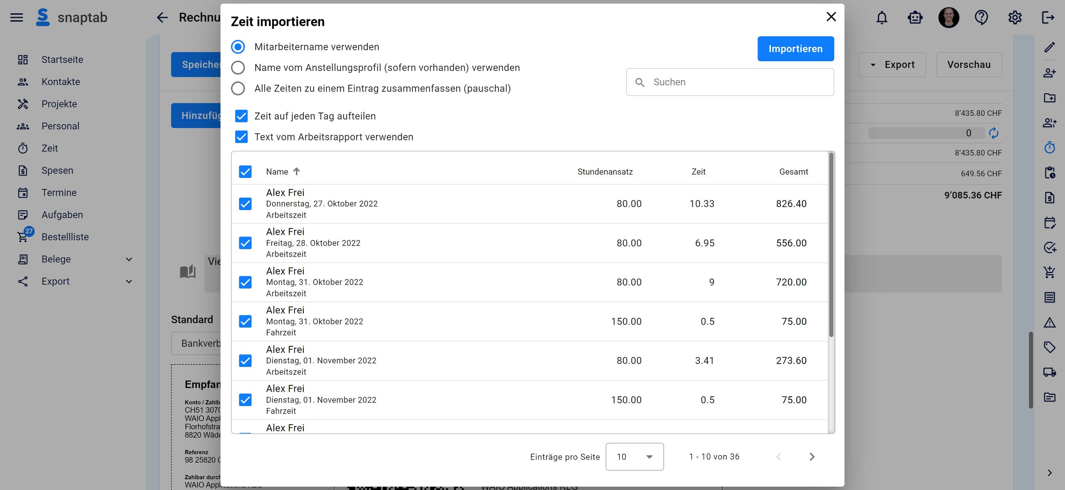Viewport: 1065px width, 490px height.
Task: Click the calendar edit icon in right sidebar
Action: tap(1049, 223)
